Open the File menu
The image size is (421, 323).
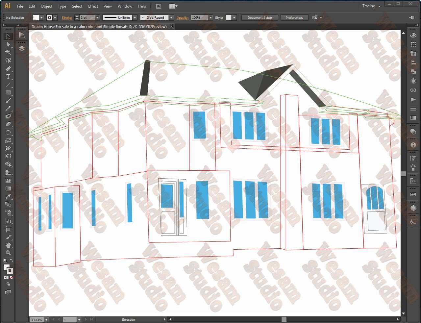pos(20,6)
